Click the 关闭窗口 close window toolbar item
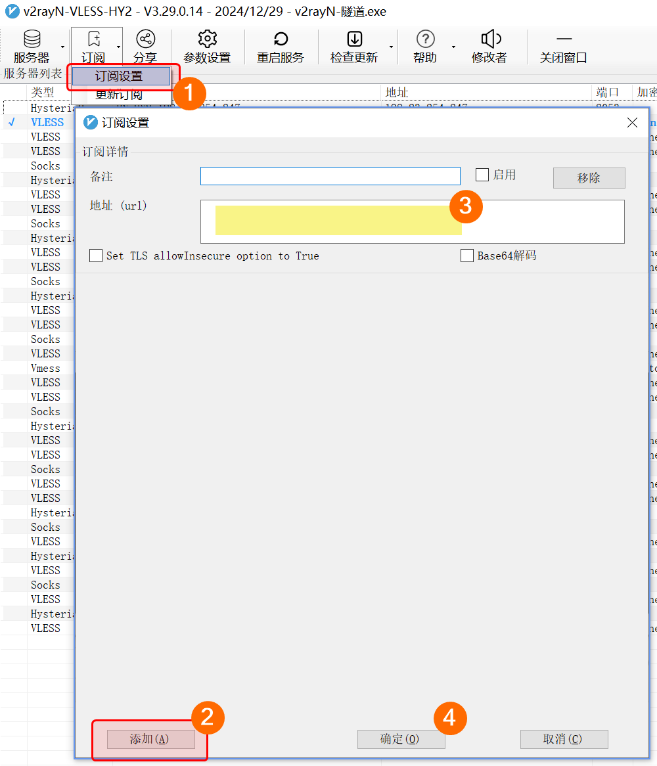This screenshot has height=766, width=657. (563, 47)
